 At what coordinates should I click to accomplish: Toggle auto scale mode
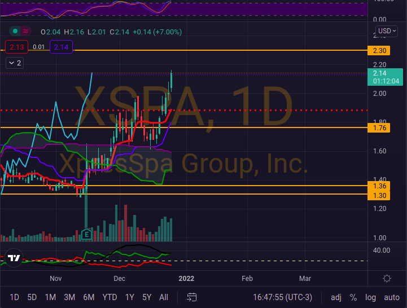[391, 297]
